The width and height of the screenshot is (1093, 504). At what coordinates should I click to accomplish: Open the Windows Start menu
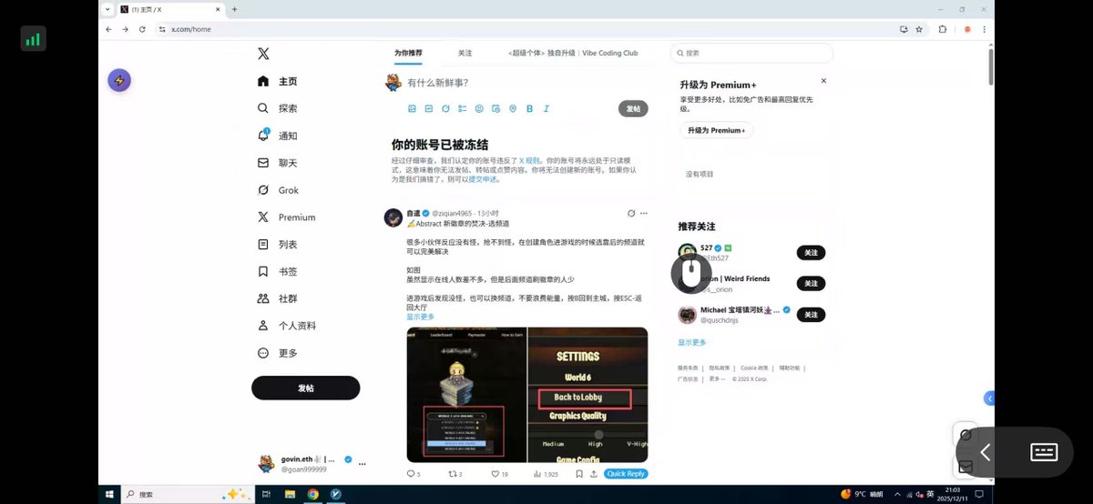[x=109, y=494]
